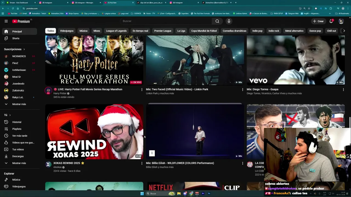The width and height of the screenshot is (351, 197).
Task: Open options for Harry Potter live video
Action: click(142, 89)
